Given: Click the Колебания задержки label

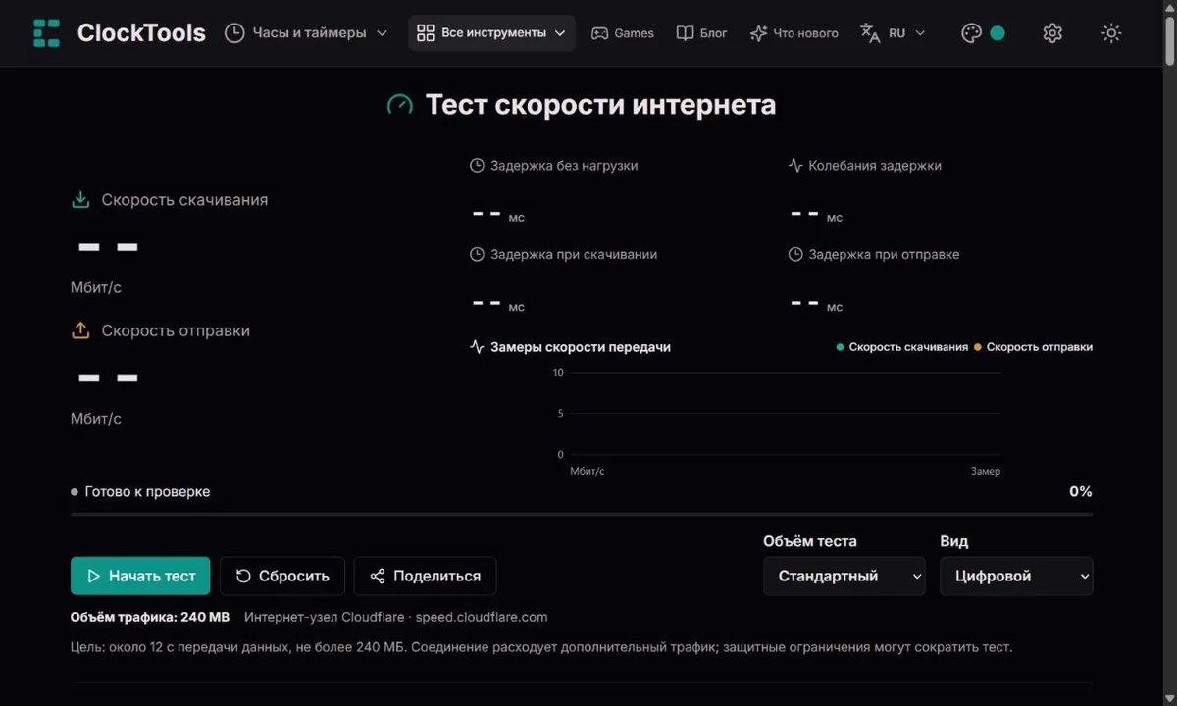Looking at the screenshot, I should click(875, 166).
